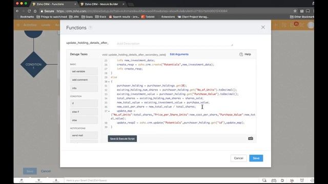This screenshot has height=184, width=328.
Task: Open Contacts in the bottom bar
Action: (x=56, y=180)
